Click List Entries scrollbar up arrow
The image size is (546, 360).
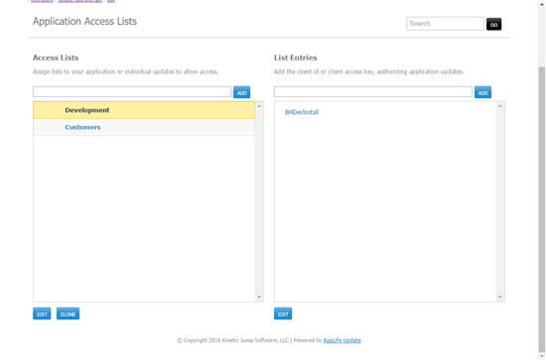click(500, 106)
